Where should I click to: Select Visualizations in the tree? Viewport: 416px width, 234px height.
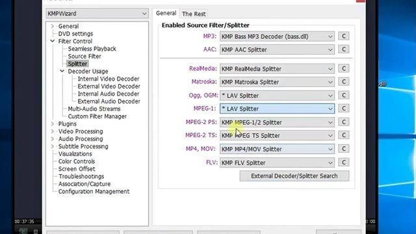75,154
